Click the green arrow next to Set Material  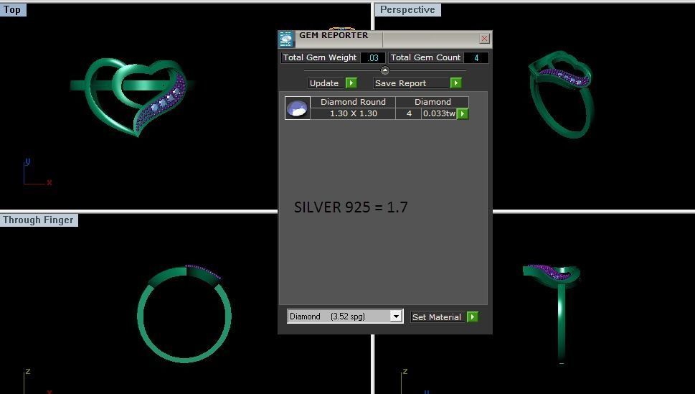[473, 316]
